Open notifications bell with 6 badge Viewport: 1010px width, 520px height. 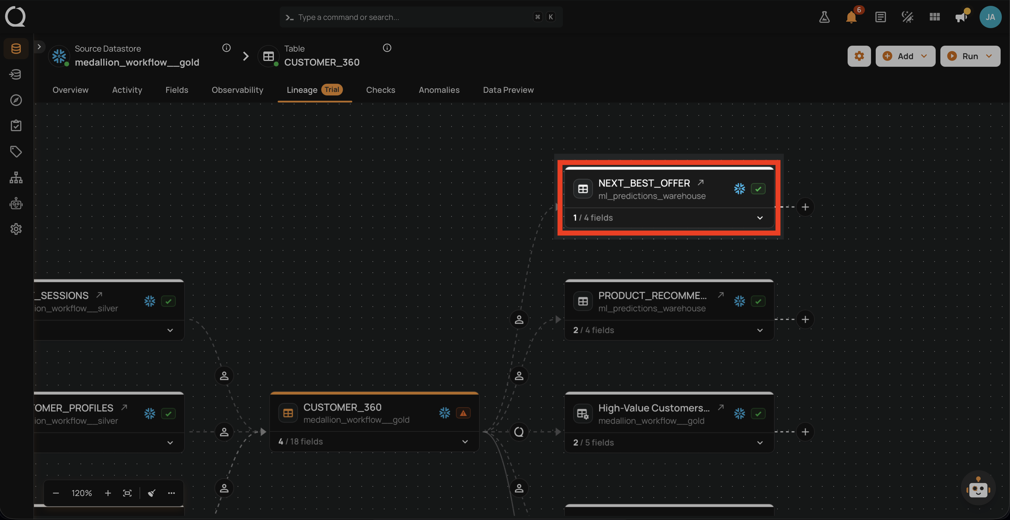pos(852,17)
